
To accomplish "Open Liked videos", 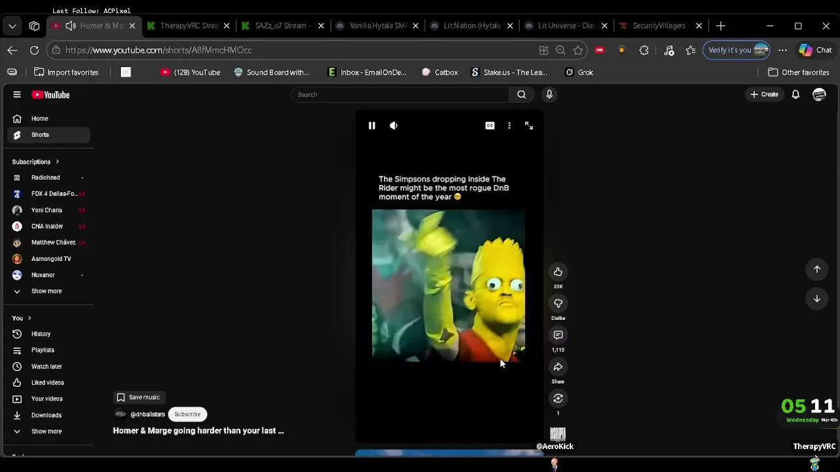I will 49,382.
